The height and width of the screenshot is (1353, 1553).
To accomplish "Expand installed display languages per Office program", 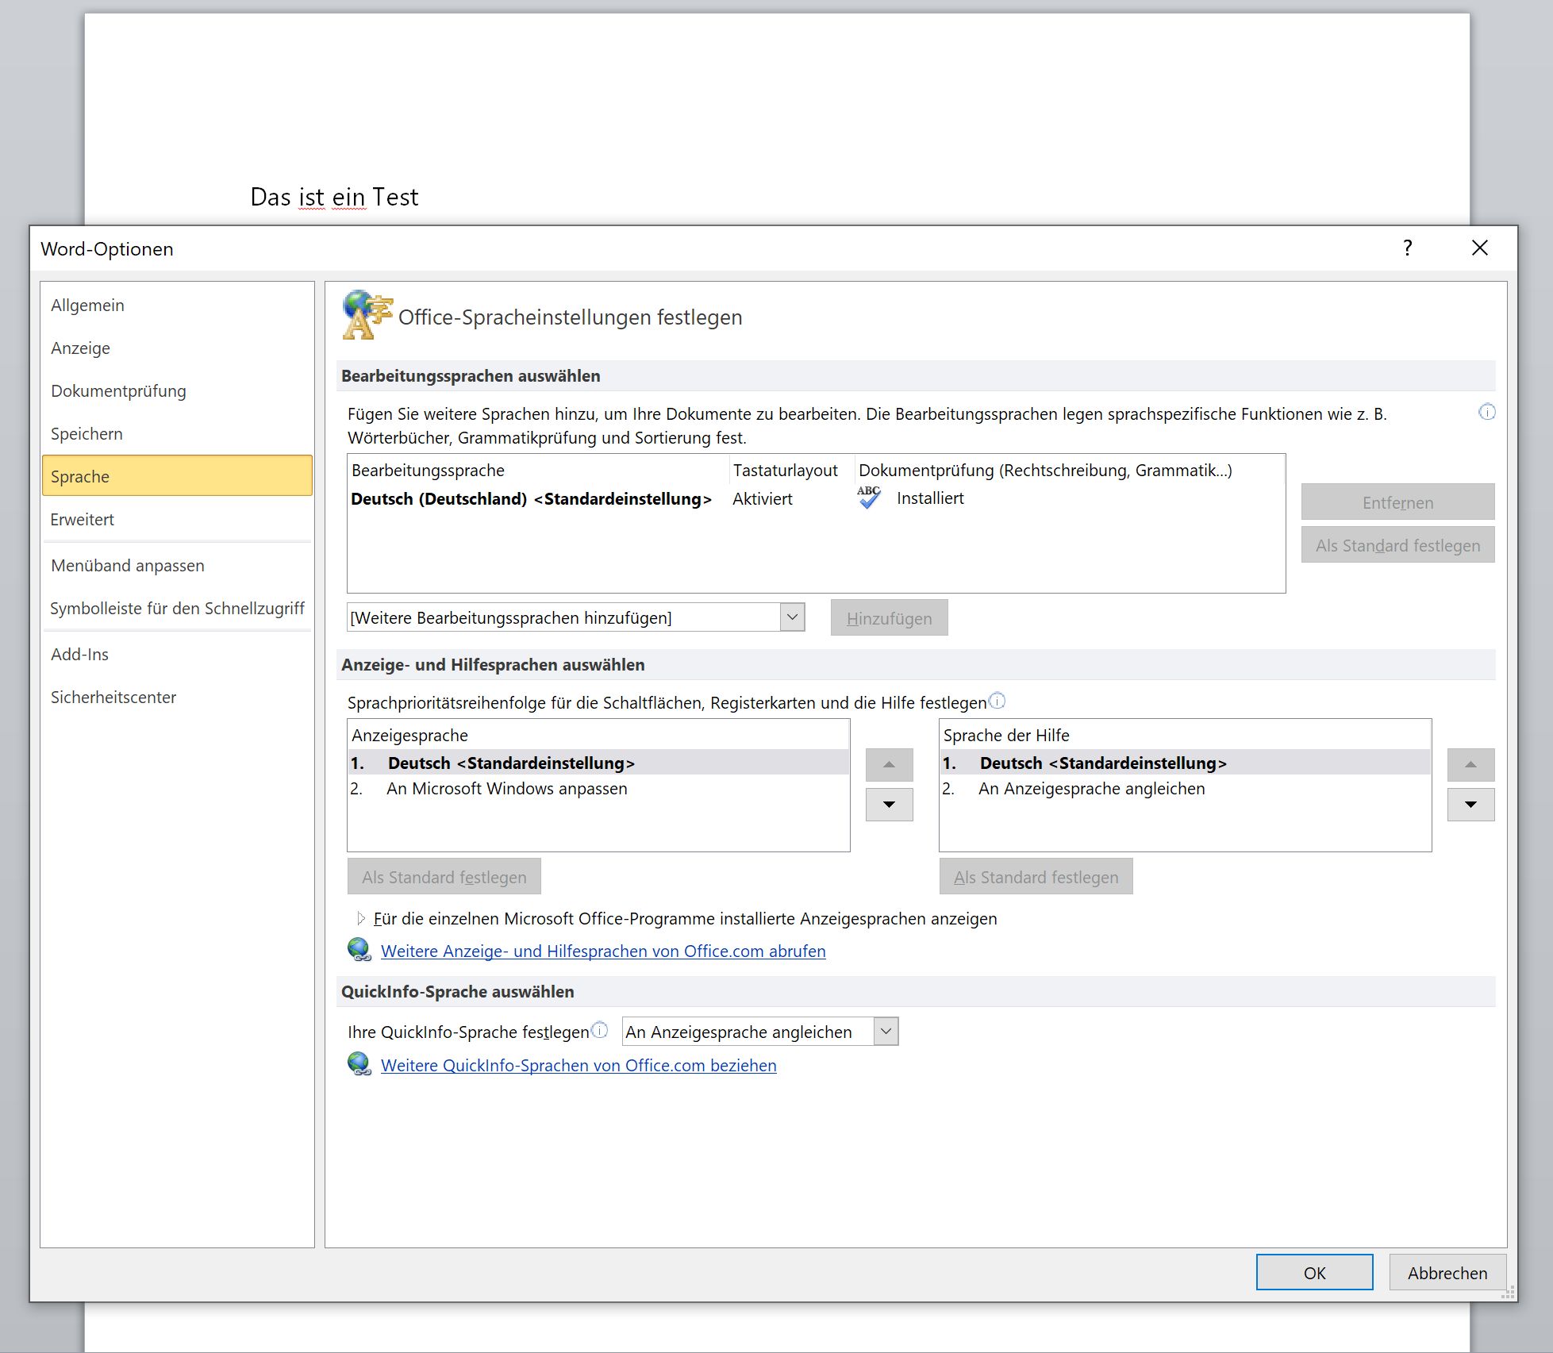I will point(361,919).
